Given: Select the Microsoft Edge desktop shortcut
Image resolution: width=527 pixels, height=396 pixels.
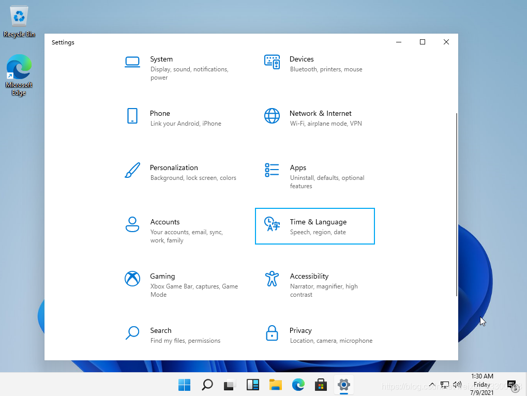Looking at the screenshot, I should click(x=19, y=75).
